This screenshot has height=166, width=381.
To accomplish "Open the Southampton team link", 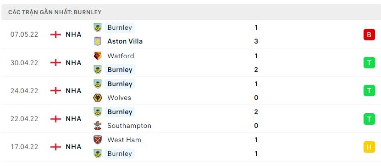I will pos(129,126).
